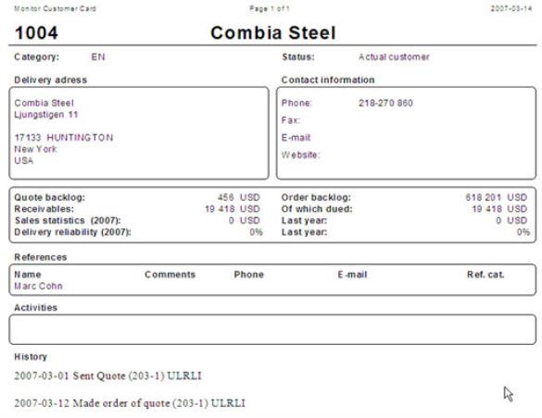Viewport: 542px width, 418px height.
Task: Click the Delivery reliability (2007) label
Action: [x=72, y=232]
